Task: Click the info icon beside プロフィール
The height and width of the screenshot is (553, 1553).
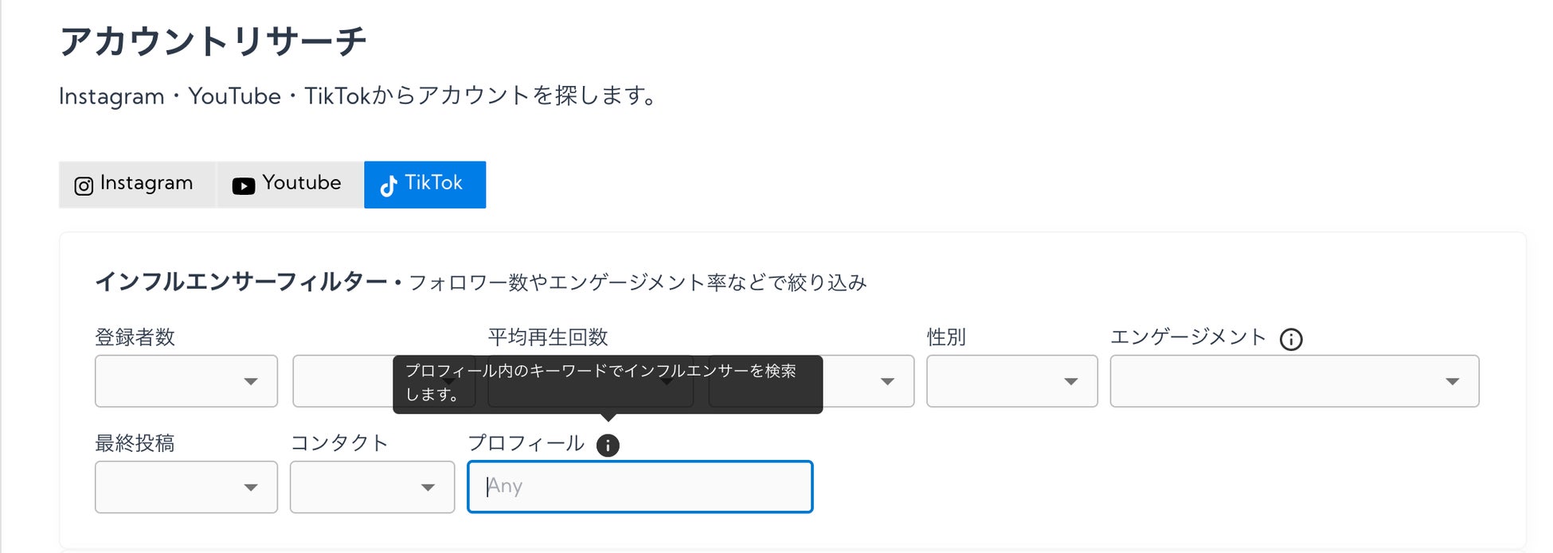Action: [x=608, y=446]
